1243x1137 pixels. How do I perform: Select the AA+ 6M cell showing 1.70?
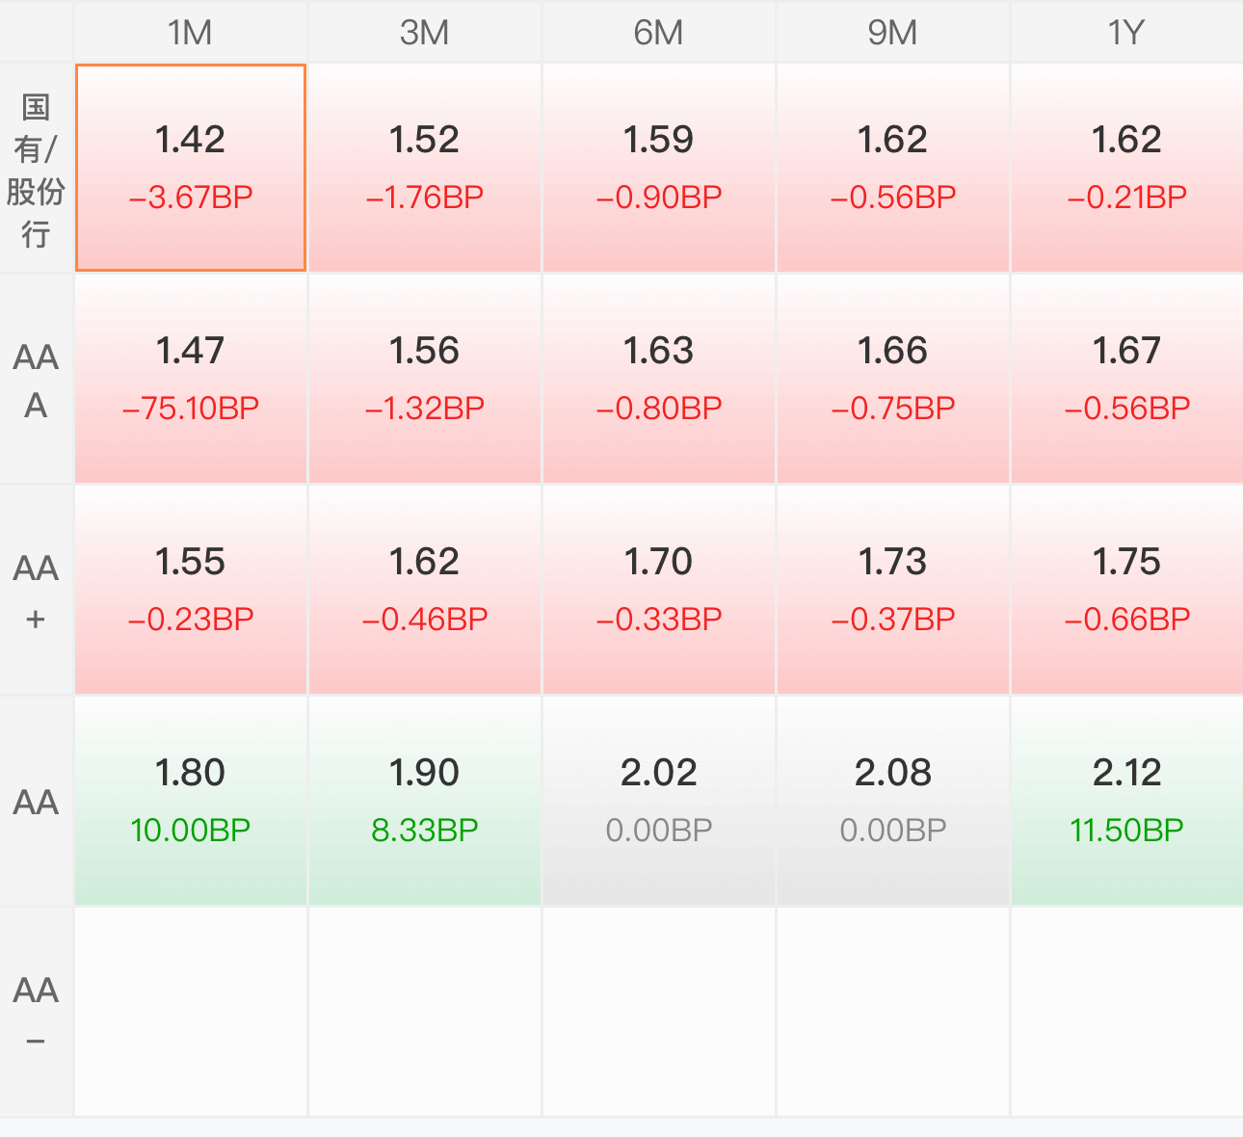click(x=659, y=590)
